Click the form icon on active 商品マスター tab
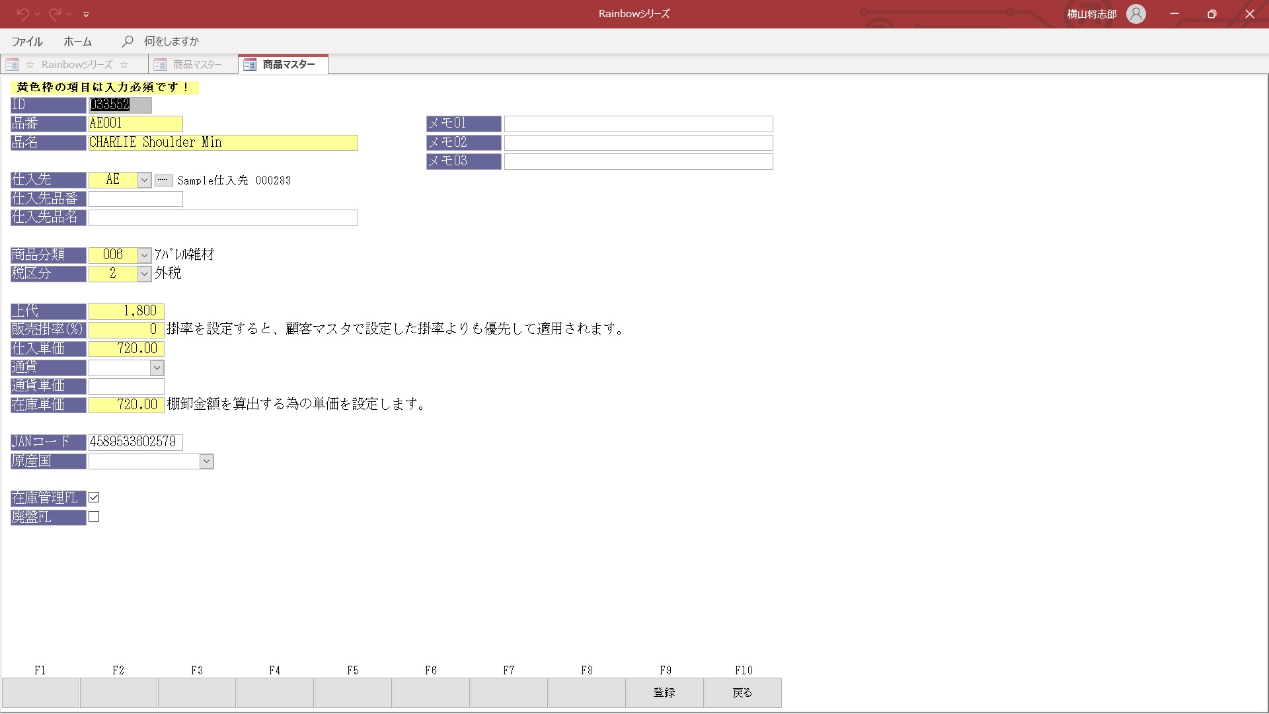 coord(250,65)
